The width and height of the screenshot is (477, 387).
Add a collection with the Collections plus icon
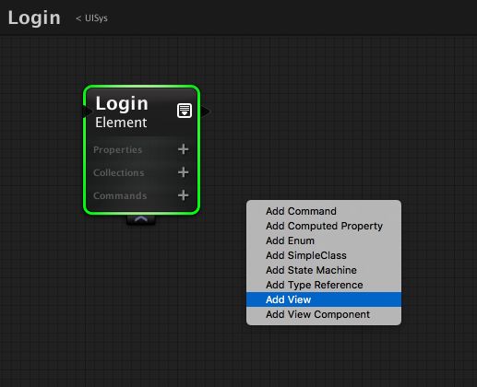tap(184, 172)
